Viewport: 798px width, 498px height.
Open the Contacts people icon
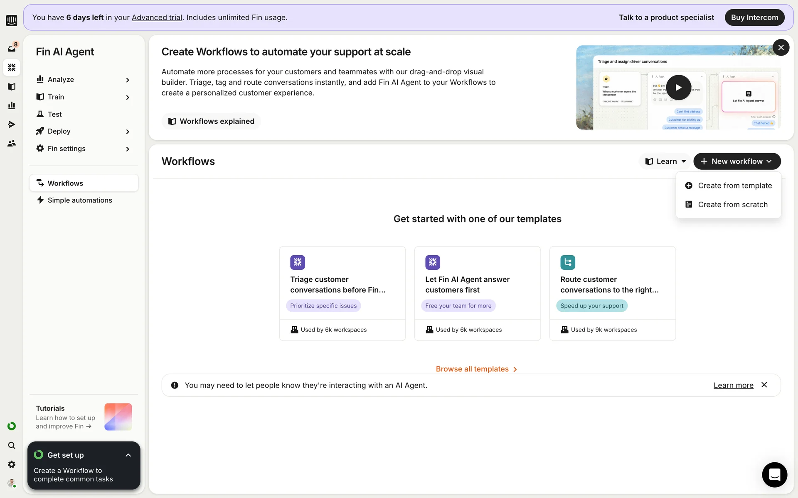[x=12, y=143]
